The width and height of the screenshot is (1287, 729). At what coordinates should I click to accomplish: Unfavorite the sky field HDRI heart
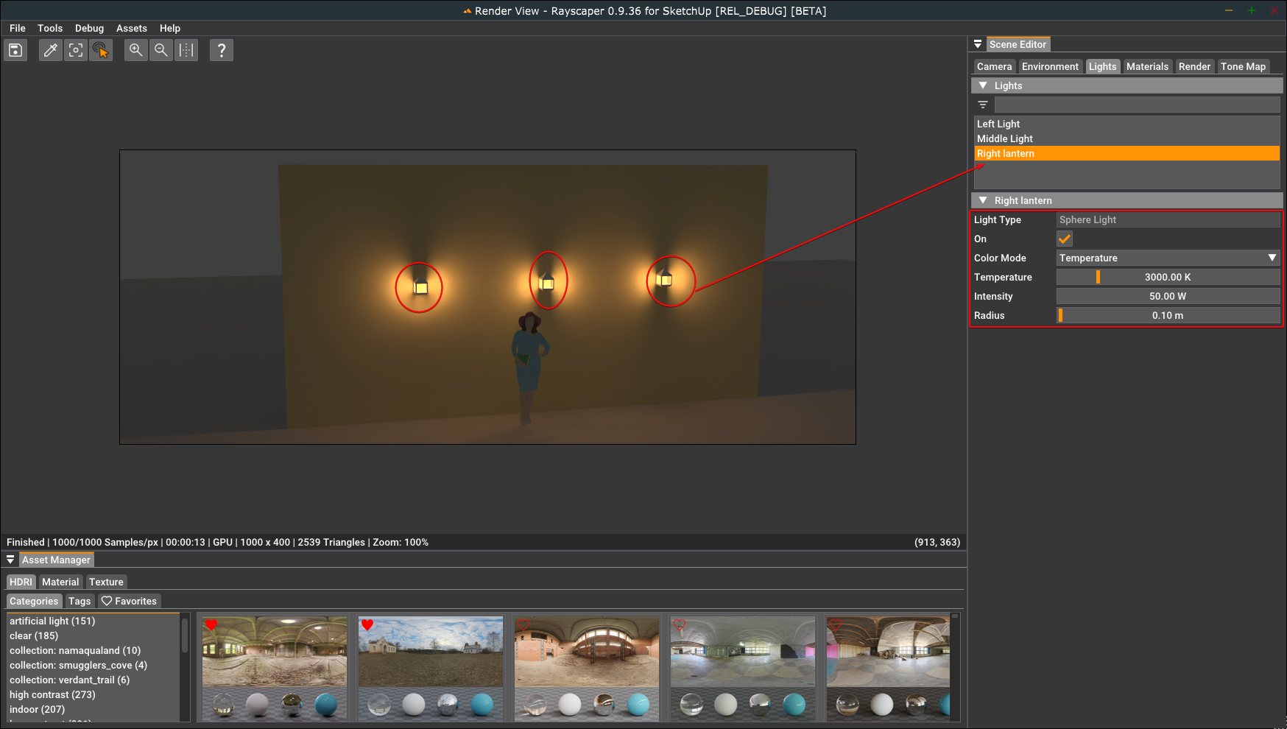pos(367,624)
